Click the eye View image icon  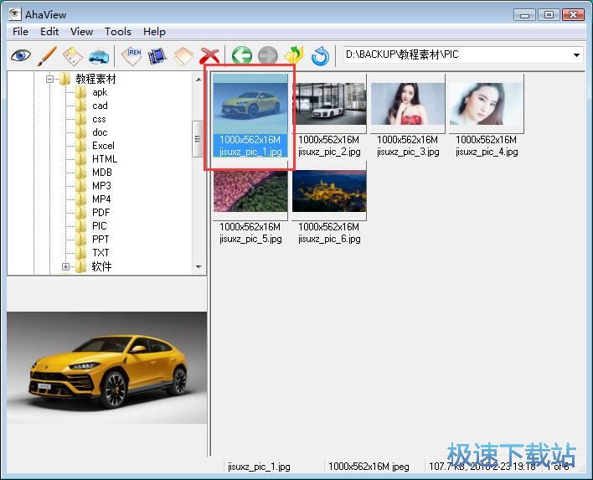click(x=20, y=56)
